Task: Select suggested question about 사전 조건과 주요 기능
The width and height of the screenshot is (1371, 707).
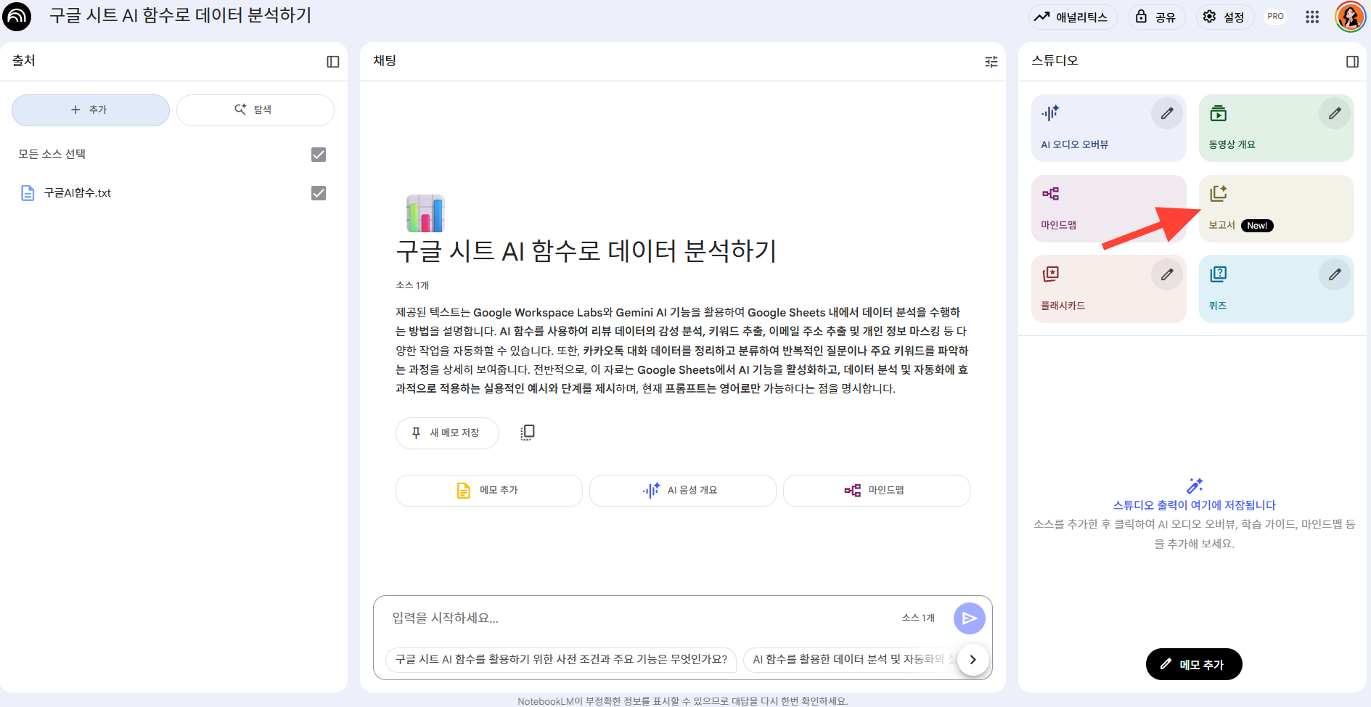Action: pos(561,660)
